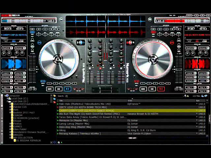Click the left deck TAP button
This screenshot has height=158, width=211.
click(x=61, y=19)
